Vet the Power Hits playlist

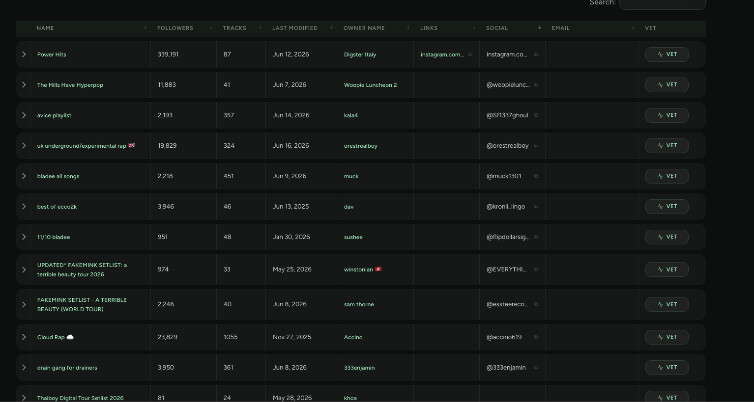tap(667, 54)
